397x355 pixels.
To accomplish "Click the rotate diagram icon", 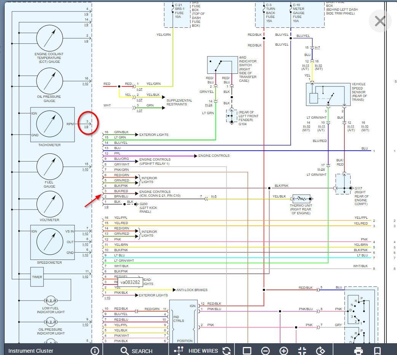I will [320, 350].
